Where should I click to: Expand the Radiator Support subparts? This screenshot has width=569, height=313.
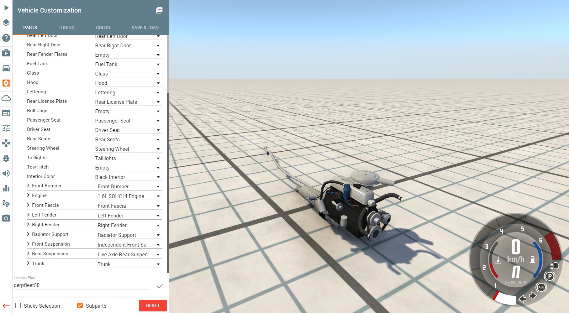coord(29,234)
